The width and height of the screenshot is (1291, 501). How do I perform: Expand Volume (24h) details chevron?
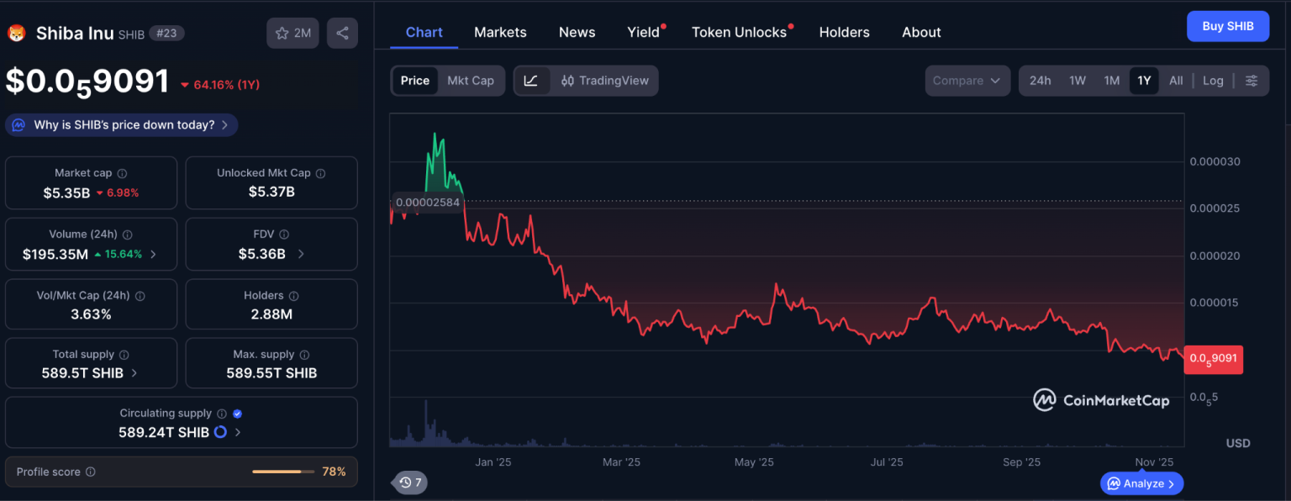pyautogui.click(x=153, y=254)
